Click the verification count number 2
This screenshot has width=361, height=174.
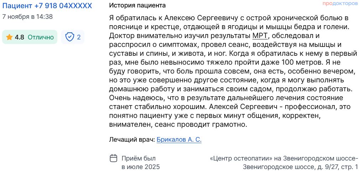79,37
